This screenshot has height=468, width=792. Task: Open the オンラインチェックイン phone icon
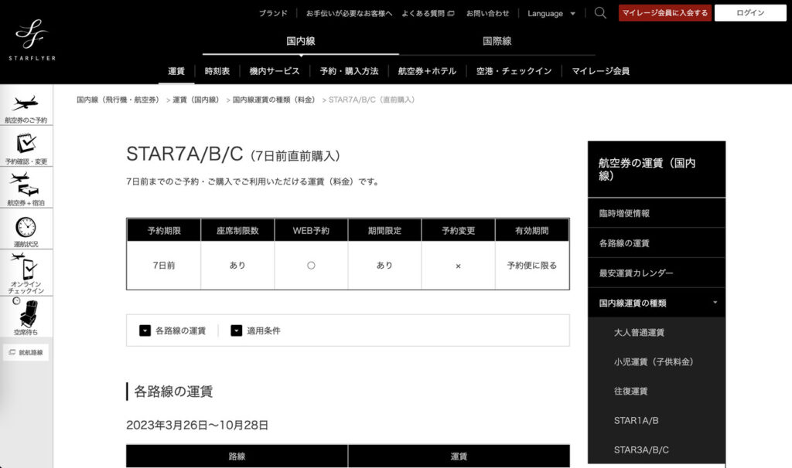pos(26,273)
